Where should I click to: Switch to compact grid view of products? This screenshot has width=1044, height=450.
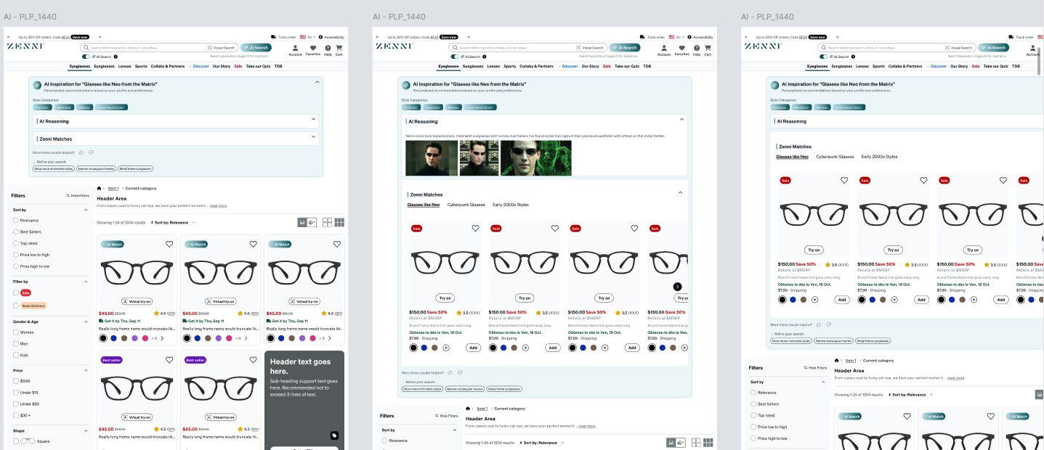click(x=339, y=222)
